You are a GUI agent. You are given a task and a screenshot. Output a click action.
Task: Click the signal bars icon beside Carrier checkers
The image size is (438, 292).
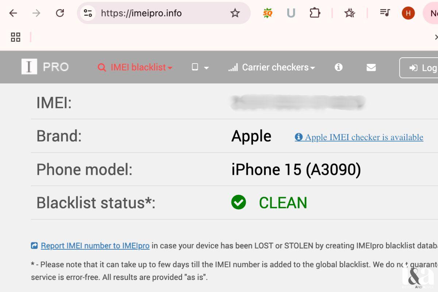coord(233,68)
